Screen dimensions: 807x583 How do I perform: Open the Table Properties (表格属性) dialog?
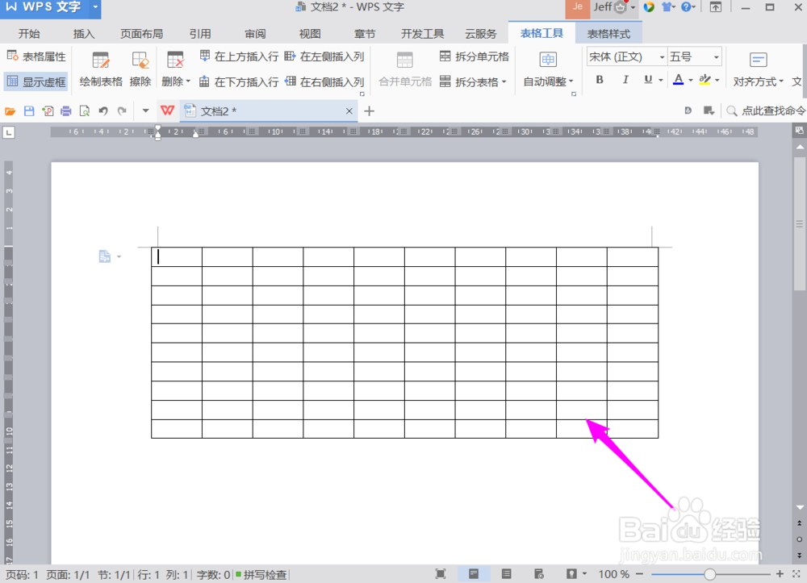click(37, 56)
